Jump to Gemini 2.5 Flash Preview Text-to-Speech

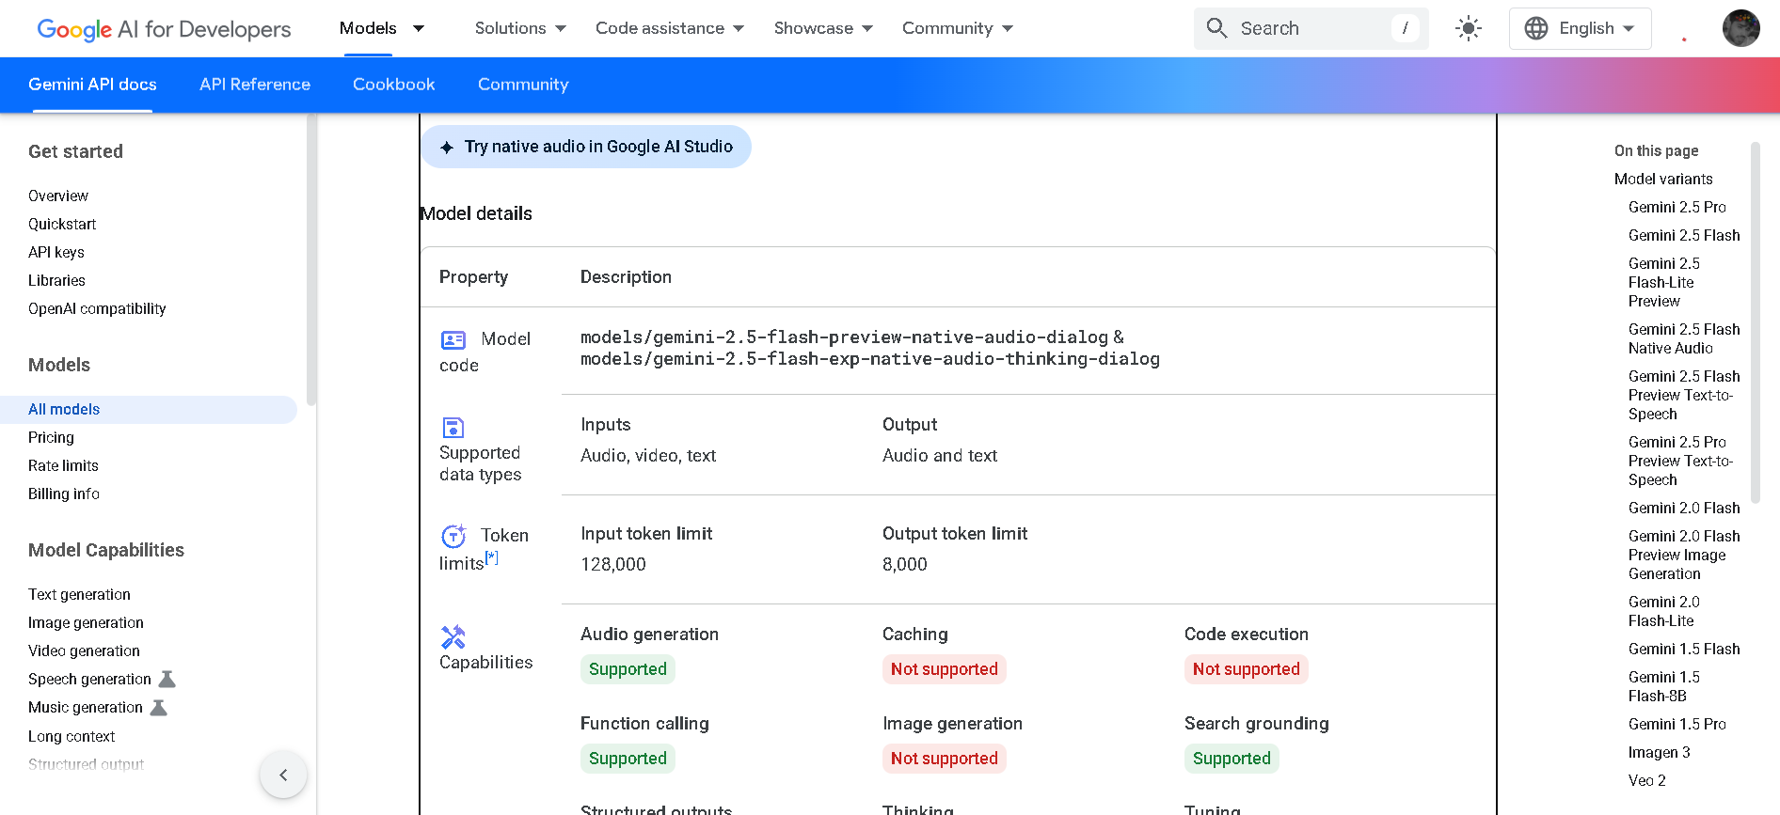1684,395
